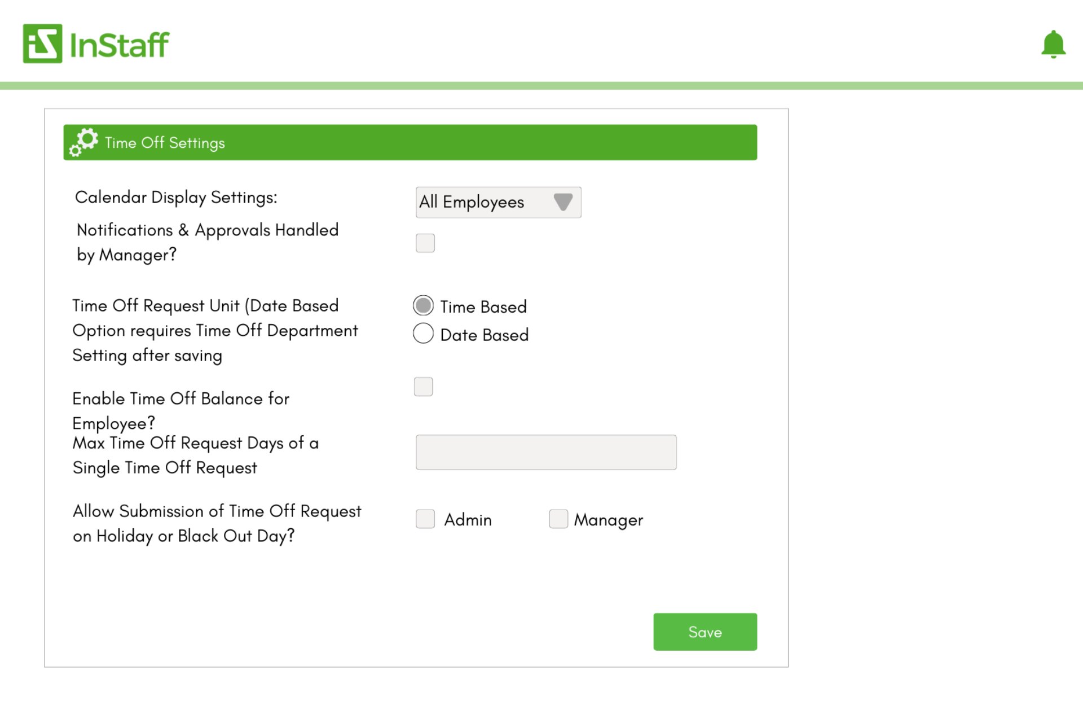Click the Calendar Display Settings label

click(x=176, y=198)
